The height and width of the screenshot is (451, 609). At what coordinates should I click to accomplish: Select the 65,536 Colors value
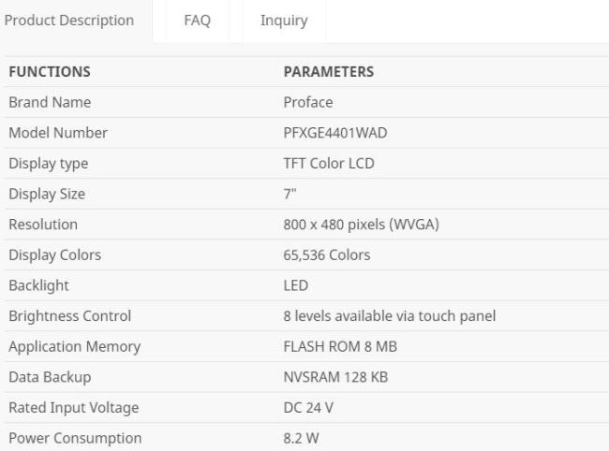[x=327, y=255]
